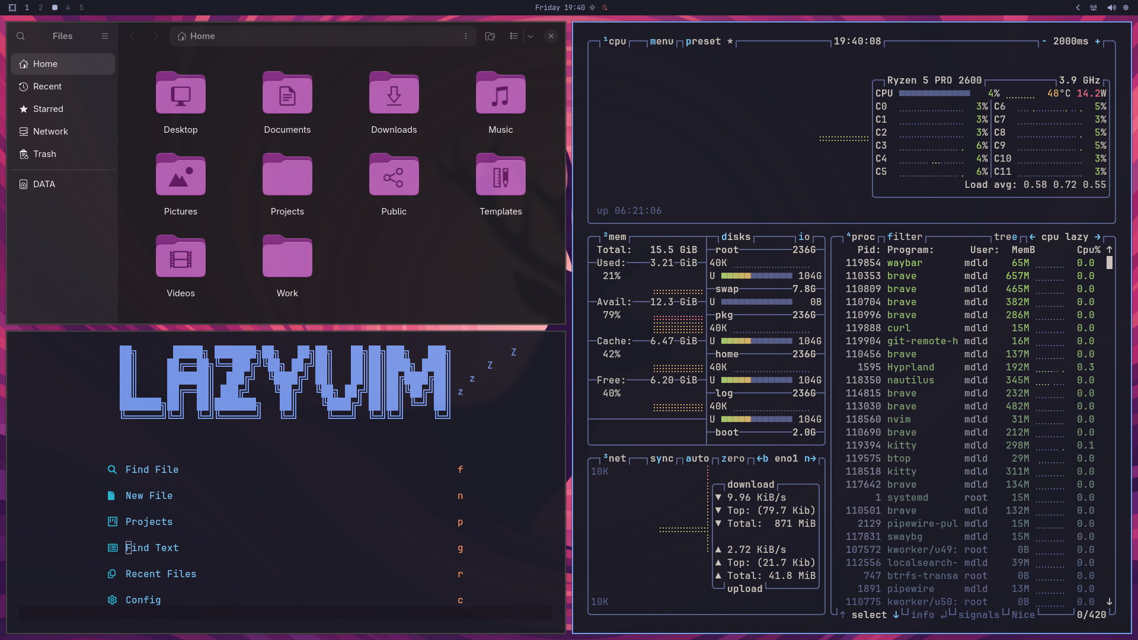
Task: Toggle list view in Files toolbar
Action: click(514, 36)
